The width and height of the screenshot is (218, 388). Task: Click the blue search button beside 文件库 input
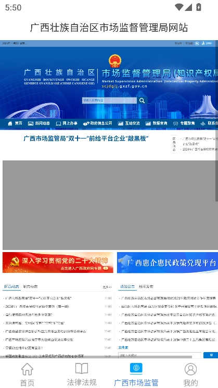point(211,355)
